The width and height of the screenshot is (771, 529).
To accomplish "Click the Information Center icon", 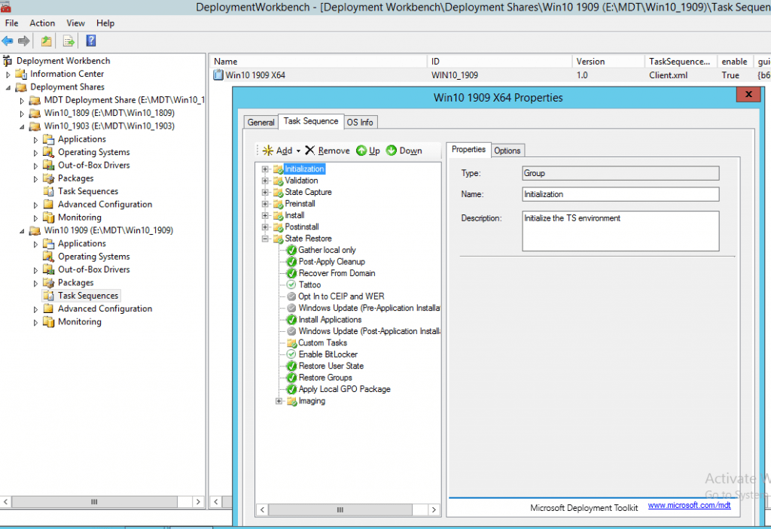I will coord(20,74).
